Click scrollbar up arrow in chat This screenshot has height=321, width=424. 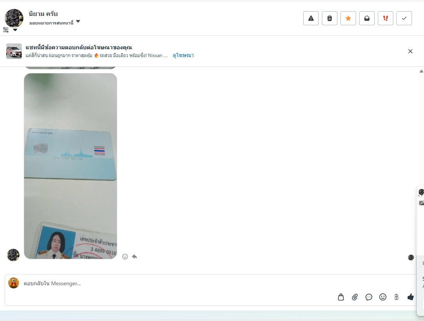(421, 71)
